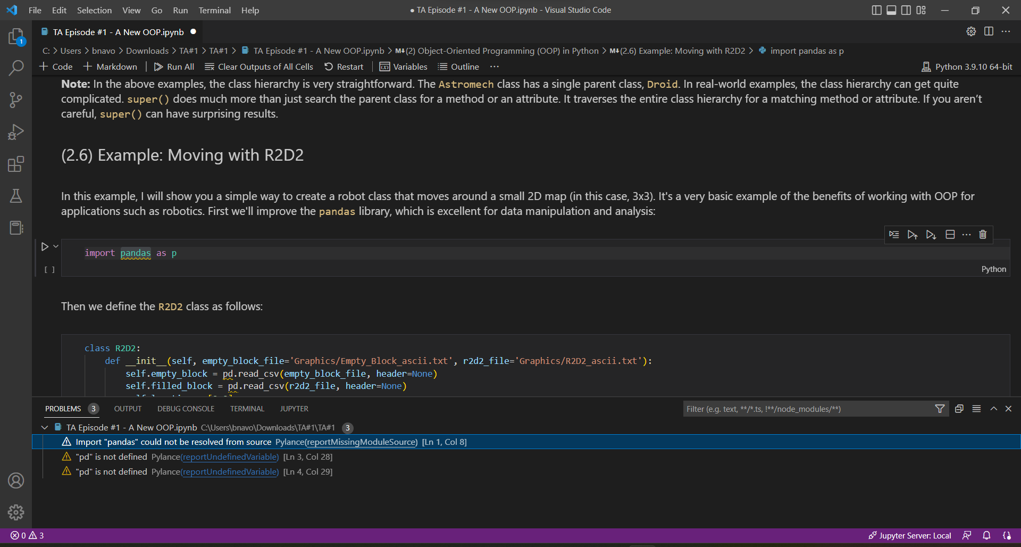Open the Selection menu
Viewport: 1021px width, 547px height.
point(94,10)
